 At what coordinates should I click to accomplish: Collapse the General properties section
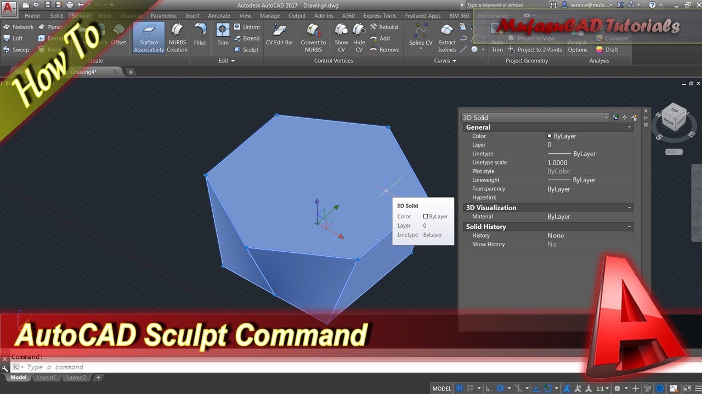pyautogui.click(x=629, y=127)
